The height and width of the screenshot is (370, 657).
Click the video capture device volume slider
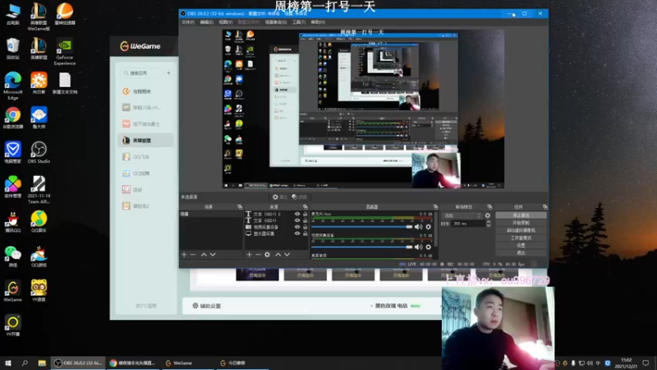point(362,247)
